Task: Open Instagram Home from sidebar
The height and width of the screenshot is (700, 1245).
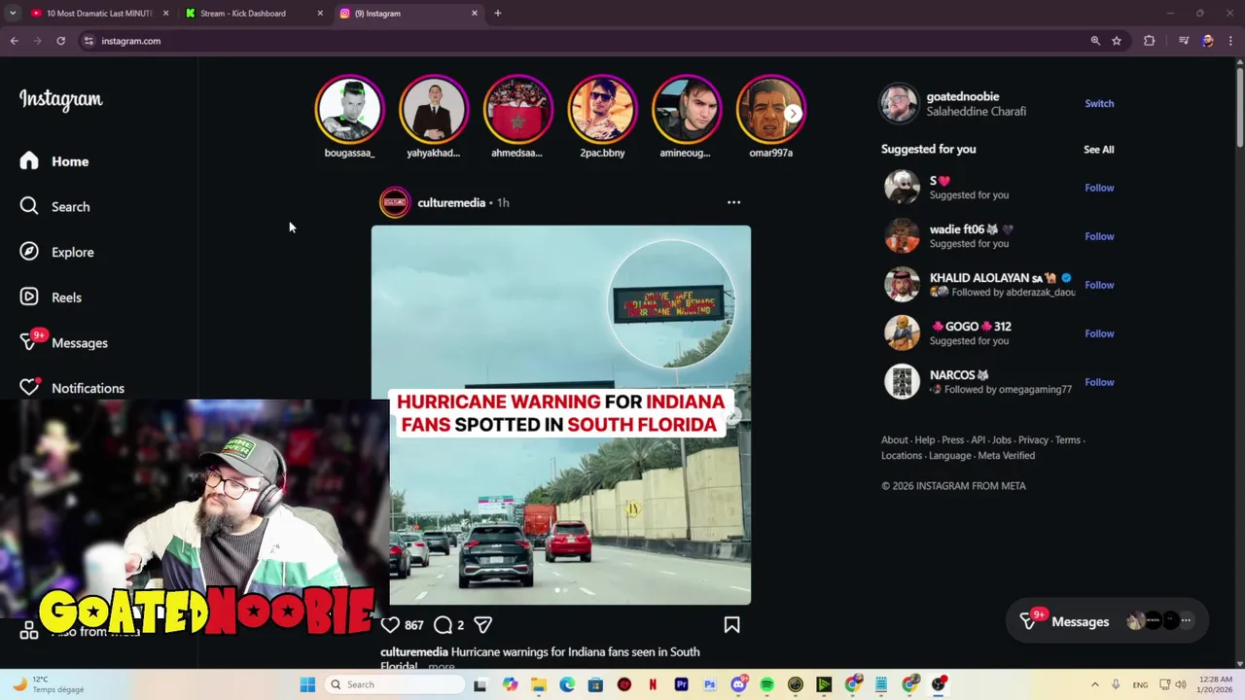Action: (54, 161)
